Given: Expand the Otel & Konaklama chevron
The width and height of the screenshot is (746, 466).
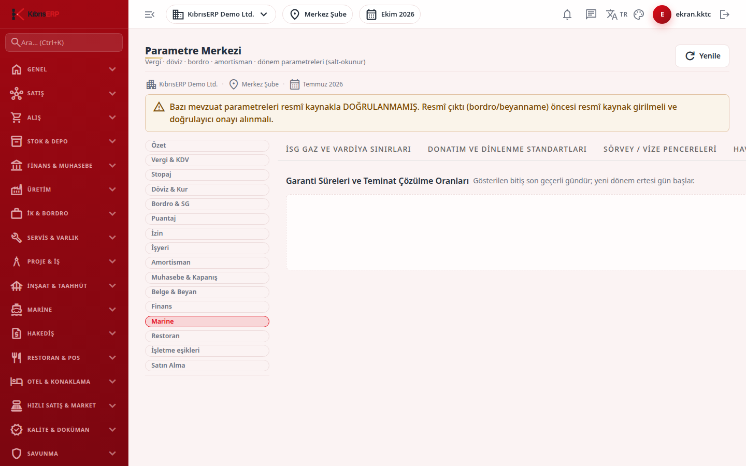Looking at the screenshot, I should 112,382.
